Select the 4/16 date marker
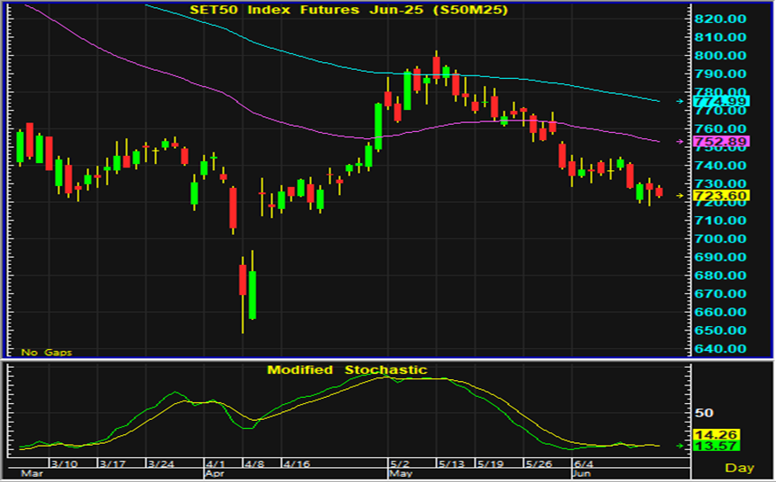The width and height of the screenshot is (776, 482). (297, 463)
